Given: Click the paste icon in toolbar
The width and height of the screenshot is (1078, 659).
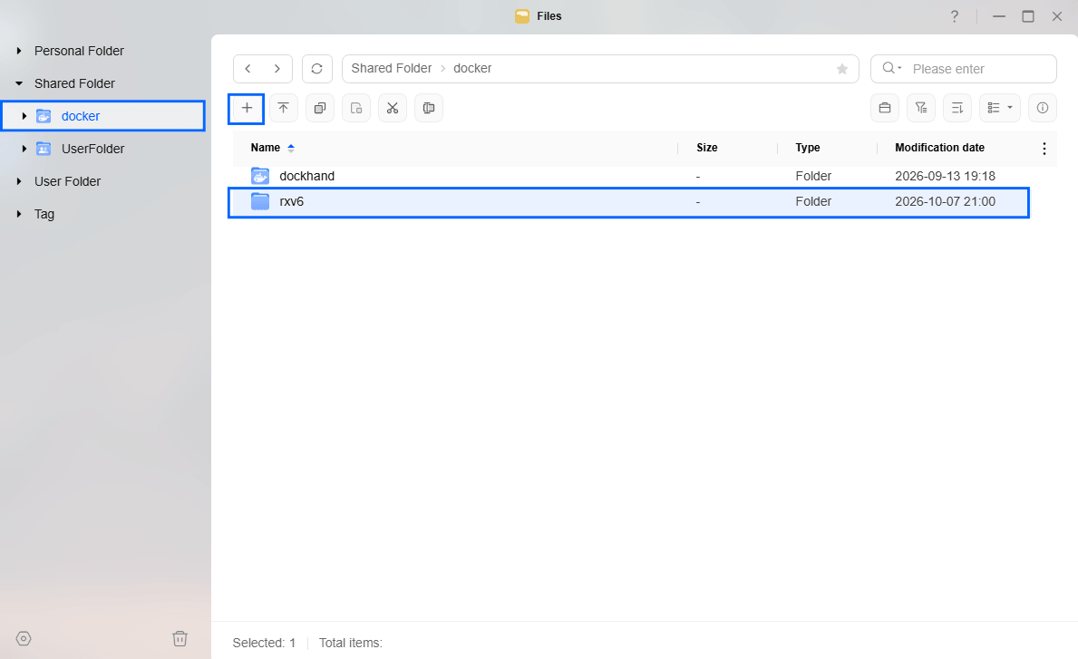Looking at the screenshot, I should 356,108.
